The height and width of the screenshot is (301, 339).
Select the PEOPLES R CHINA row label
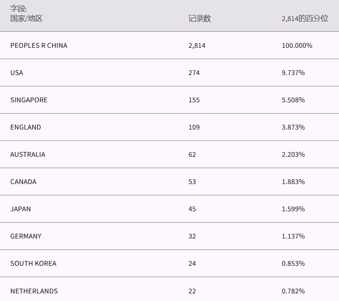[x=39, y=45]
